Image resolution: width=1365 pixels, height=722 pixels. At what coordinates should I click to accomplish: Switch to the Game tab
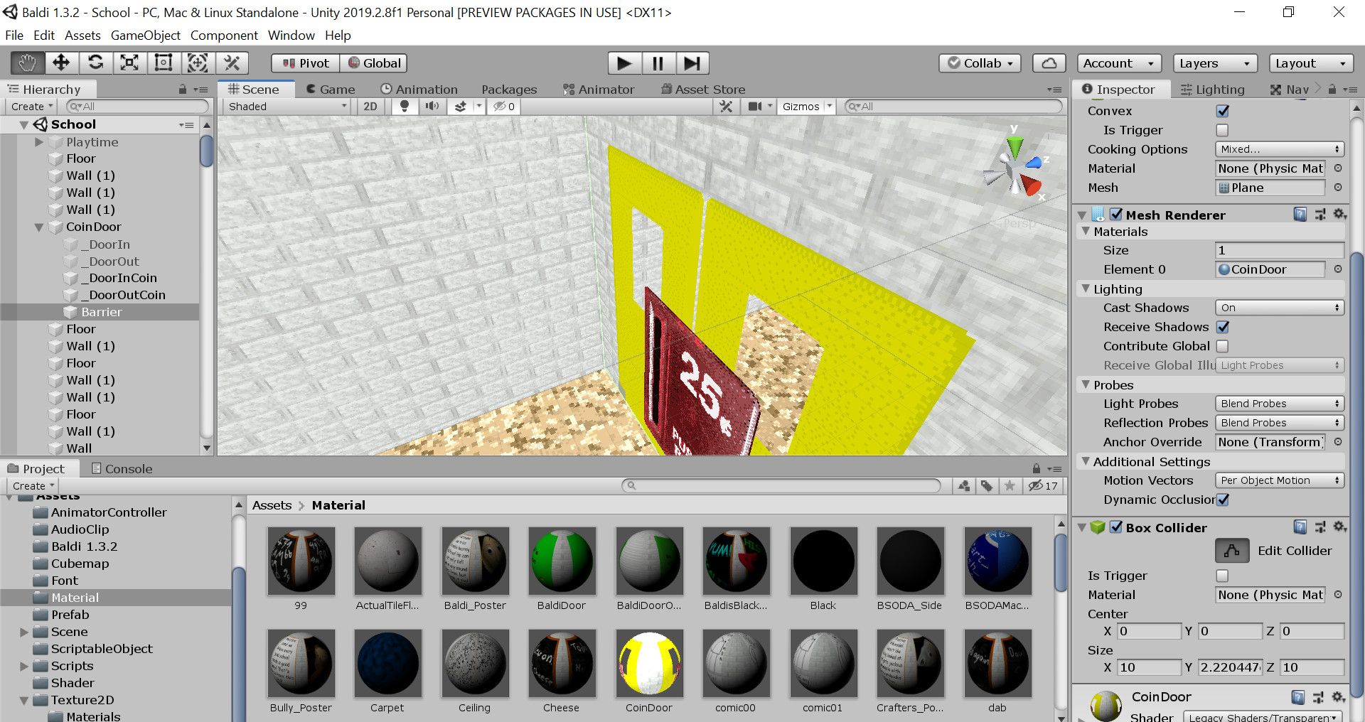(331, 89)
